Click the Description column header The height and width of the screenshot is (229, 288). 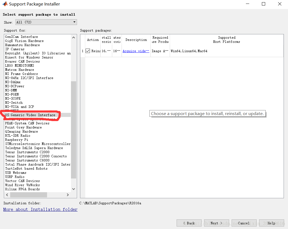point(136,40)
